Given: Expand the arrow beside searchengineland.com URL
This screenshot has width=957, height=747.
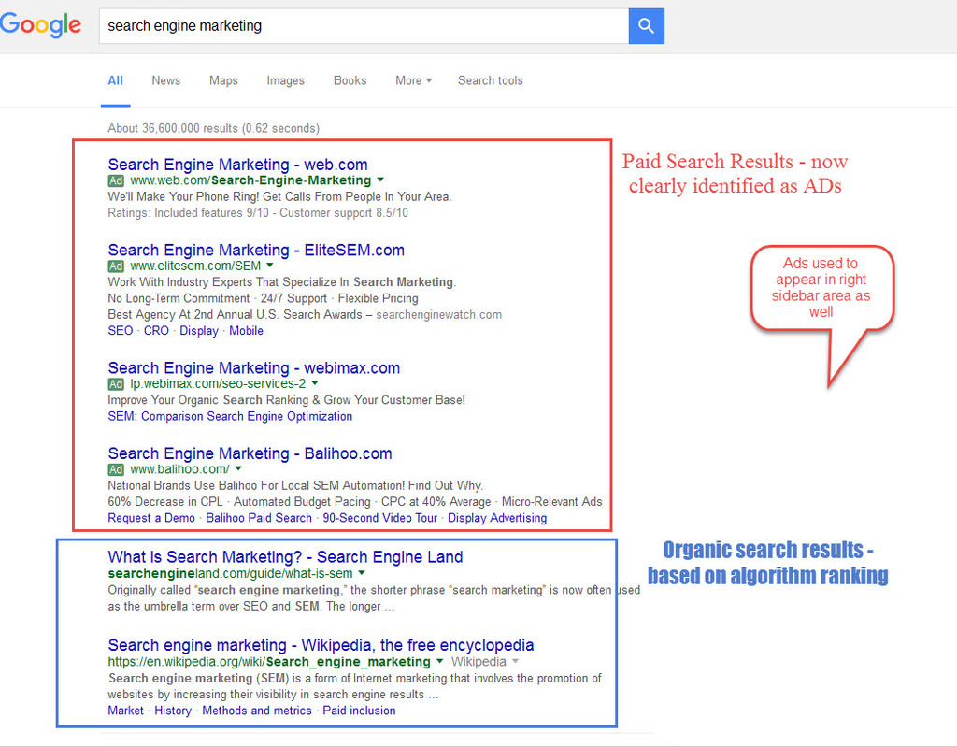Looking at the screenshot, I should [362, 573].
